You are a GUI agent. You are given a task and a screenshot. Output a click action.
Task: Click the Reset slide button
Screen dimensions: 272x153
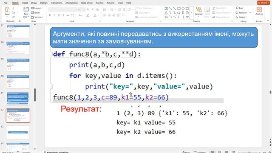click(35, 13)
